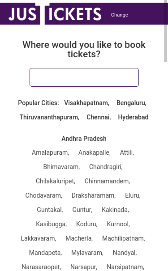Click the page vertical scrollbar thumb

166,31
